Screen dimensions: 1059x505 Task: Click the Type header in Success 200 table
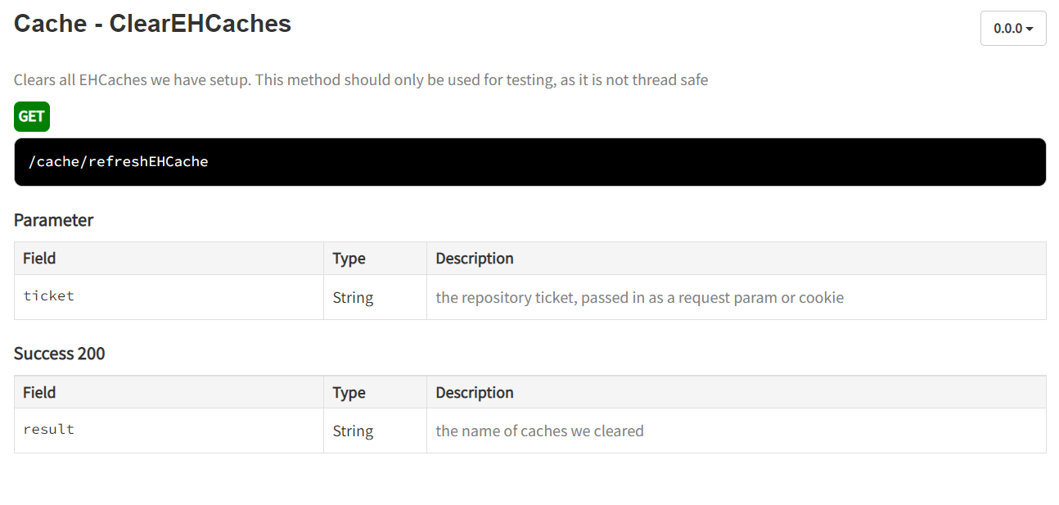click(349, 392)
